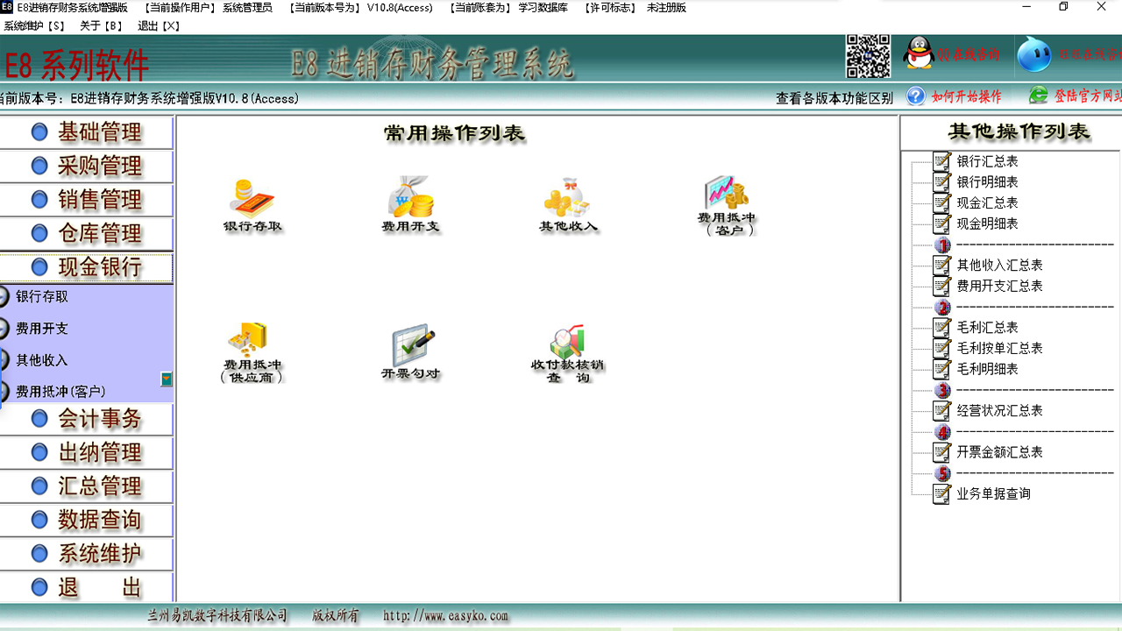Click the QQ penguin online consultation icon

917,54
